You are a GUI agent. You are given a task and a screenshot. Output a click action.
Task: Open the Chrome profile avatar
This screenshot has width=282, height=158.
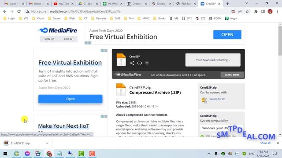pyautogui.click(x=270, y=11)
